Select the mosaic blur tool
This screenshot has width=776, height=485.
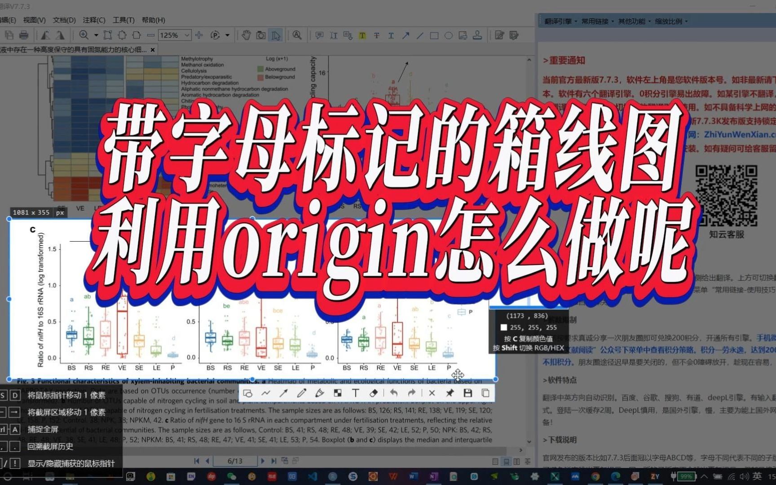(x=338, y=393)
